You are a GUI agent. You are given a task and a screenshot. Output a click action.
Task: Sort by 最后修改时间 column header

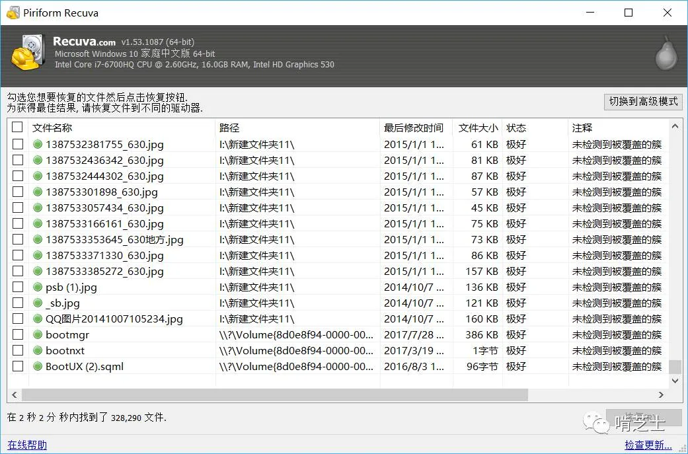tap(416, 128)
